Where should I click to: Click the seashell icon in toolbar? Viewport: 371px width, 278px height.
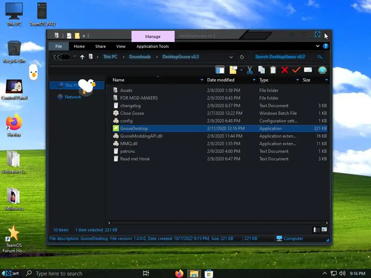(x=322, y=70)
